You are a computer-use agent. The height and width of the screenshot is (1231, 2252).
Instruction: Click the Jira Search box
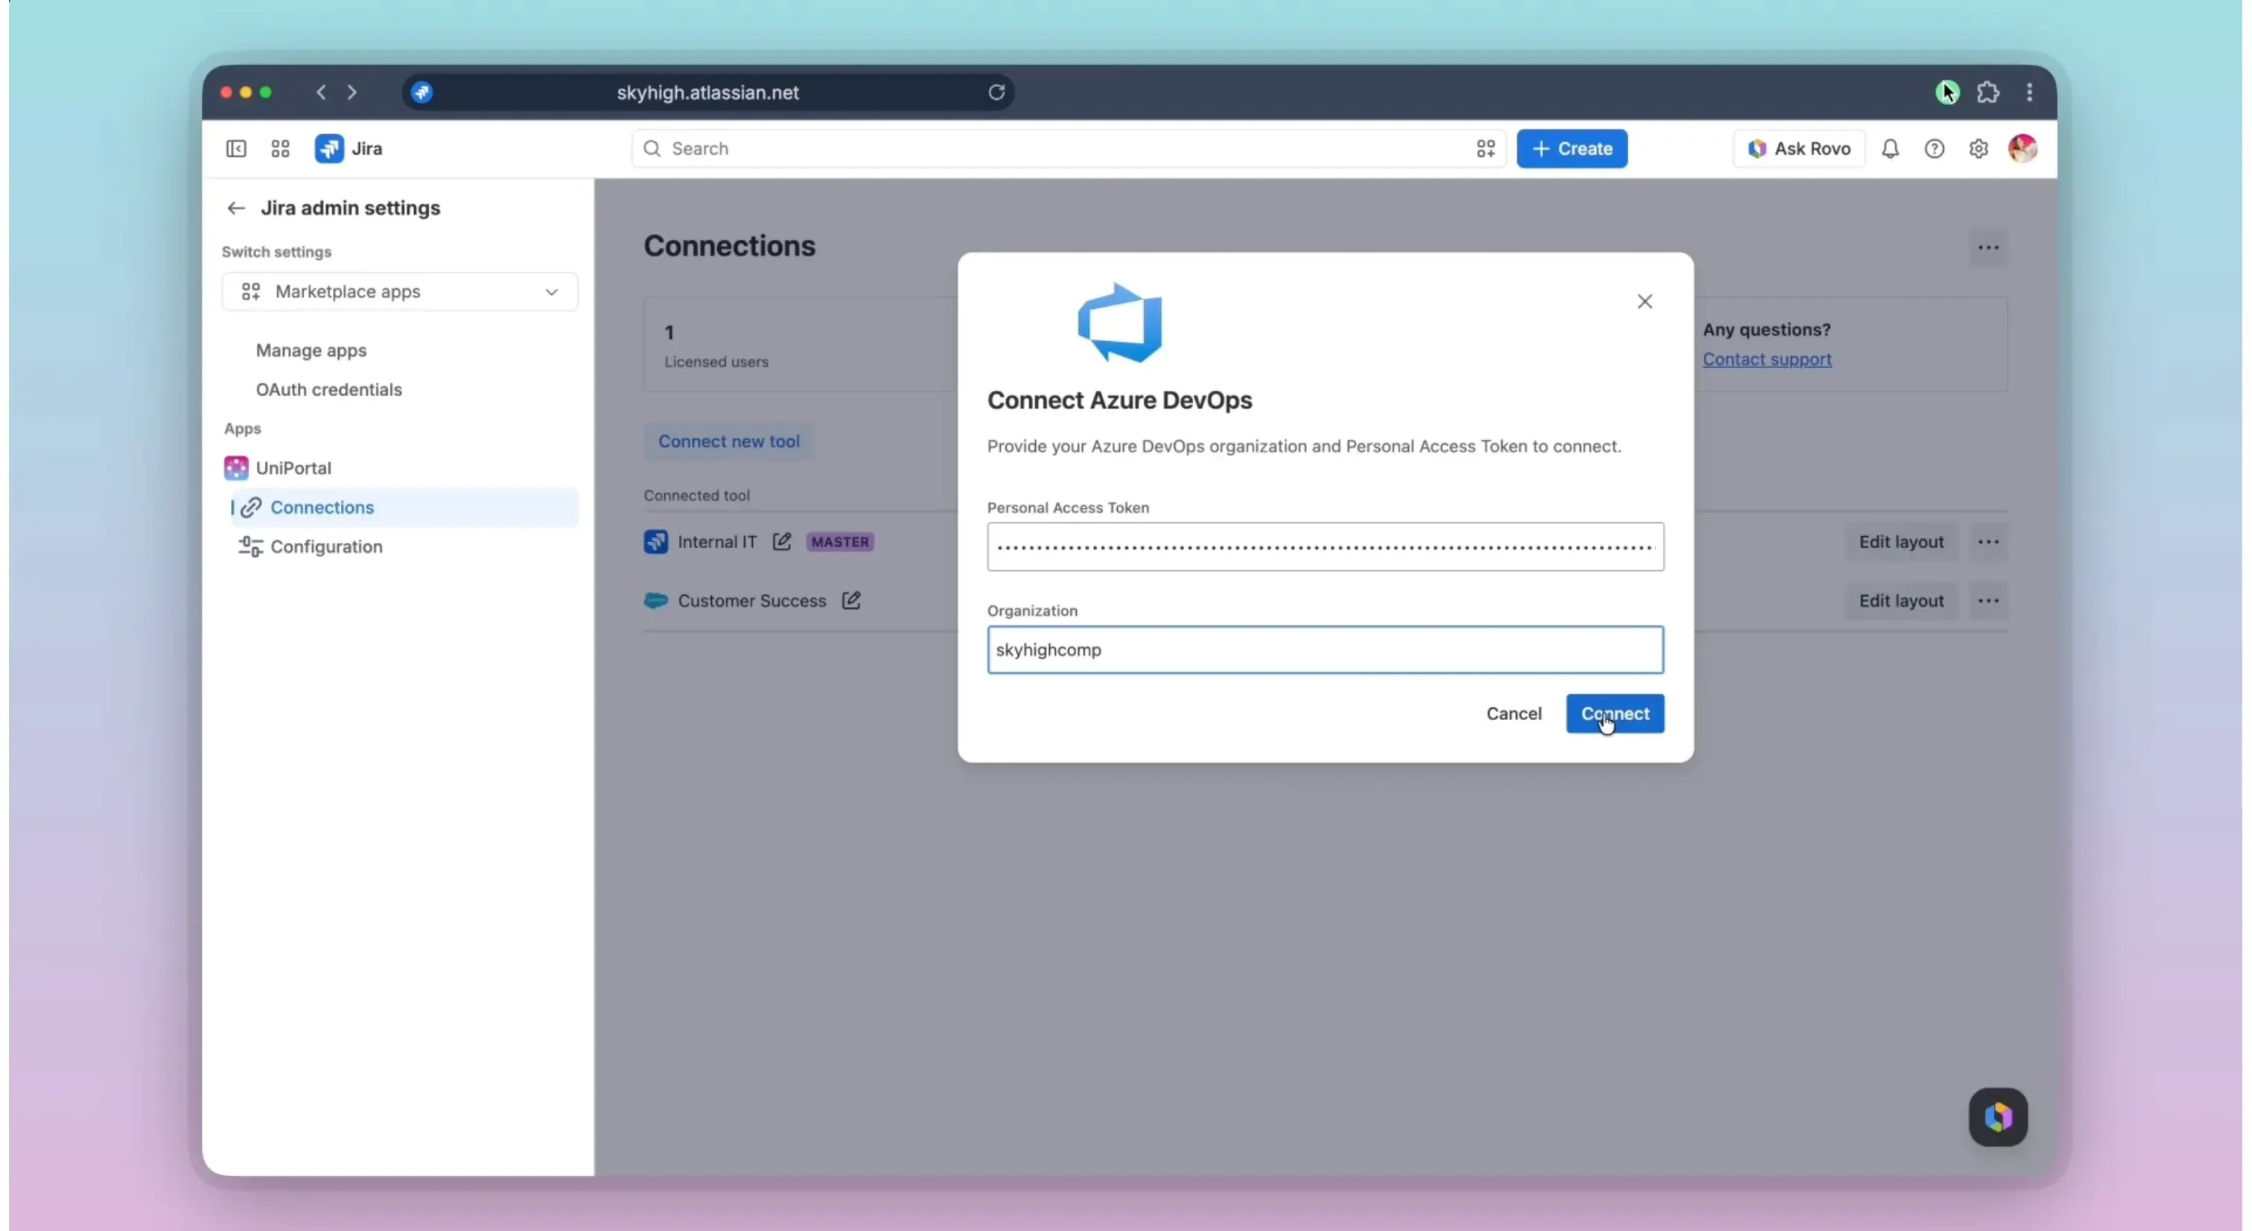(1067, 149)
